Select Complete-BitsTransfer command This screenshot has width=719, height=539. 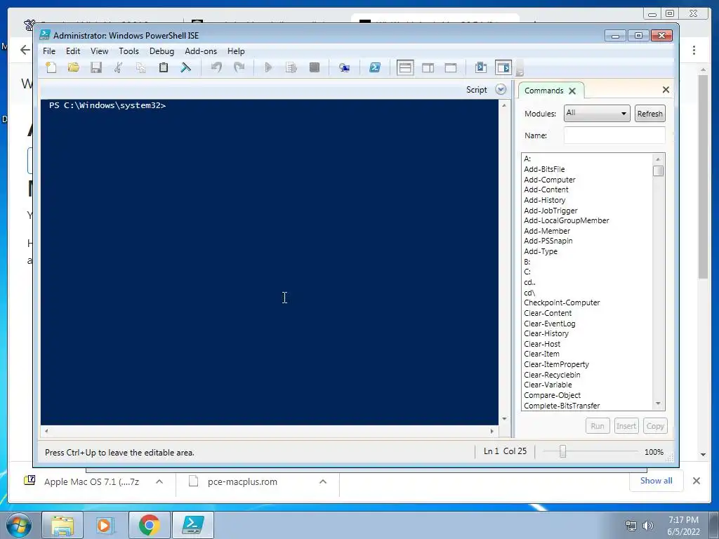[x=562, y=406]
